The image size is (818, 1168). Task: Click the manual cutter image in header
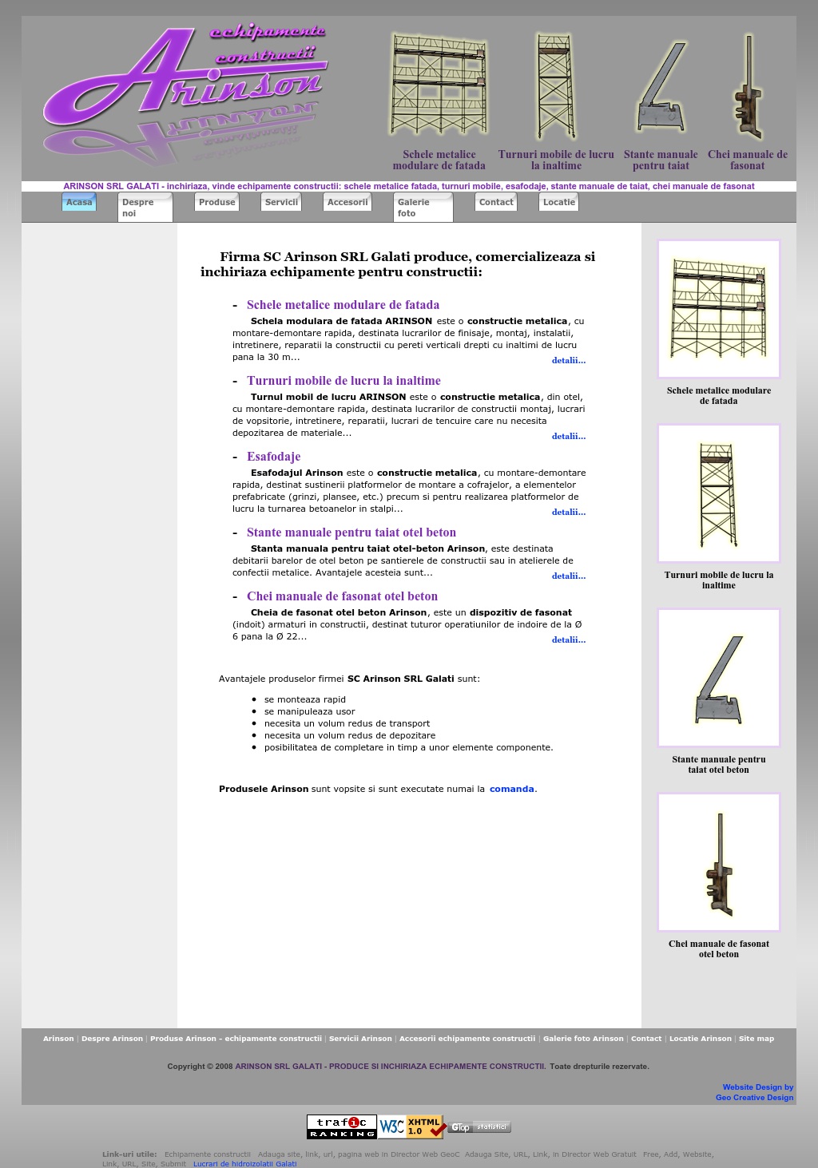click(661, 87)
